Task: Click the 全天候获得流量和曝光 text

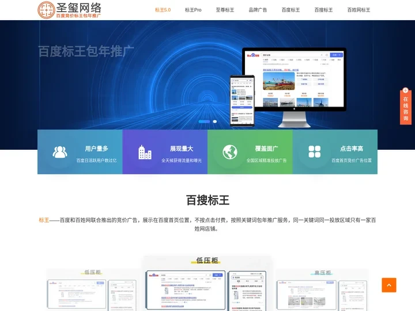Action: (x=182, y=161)
